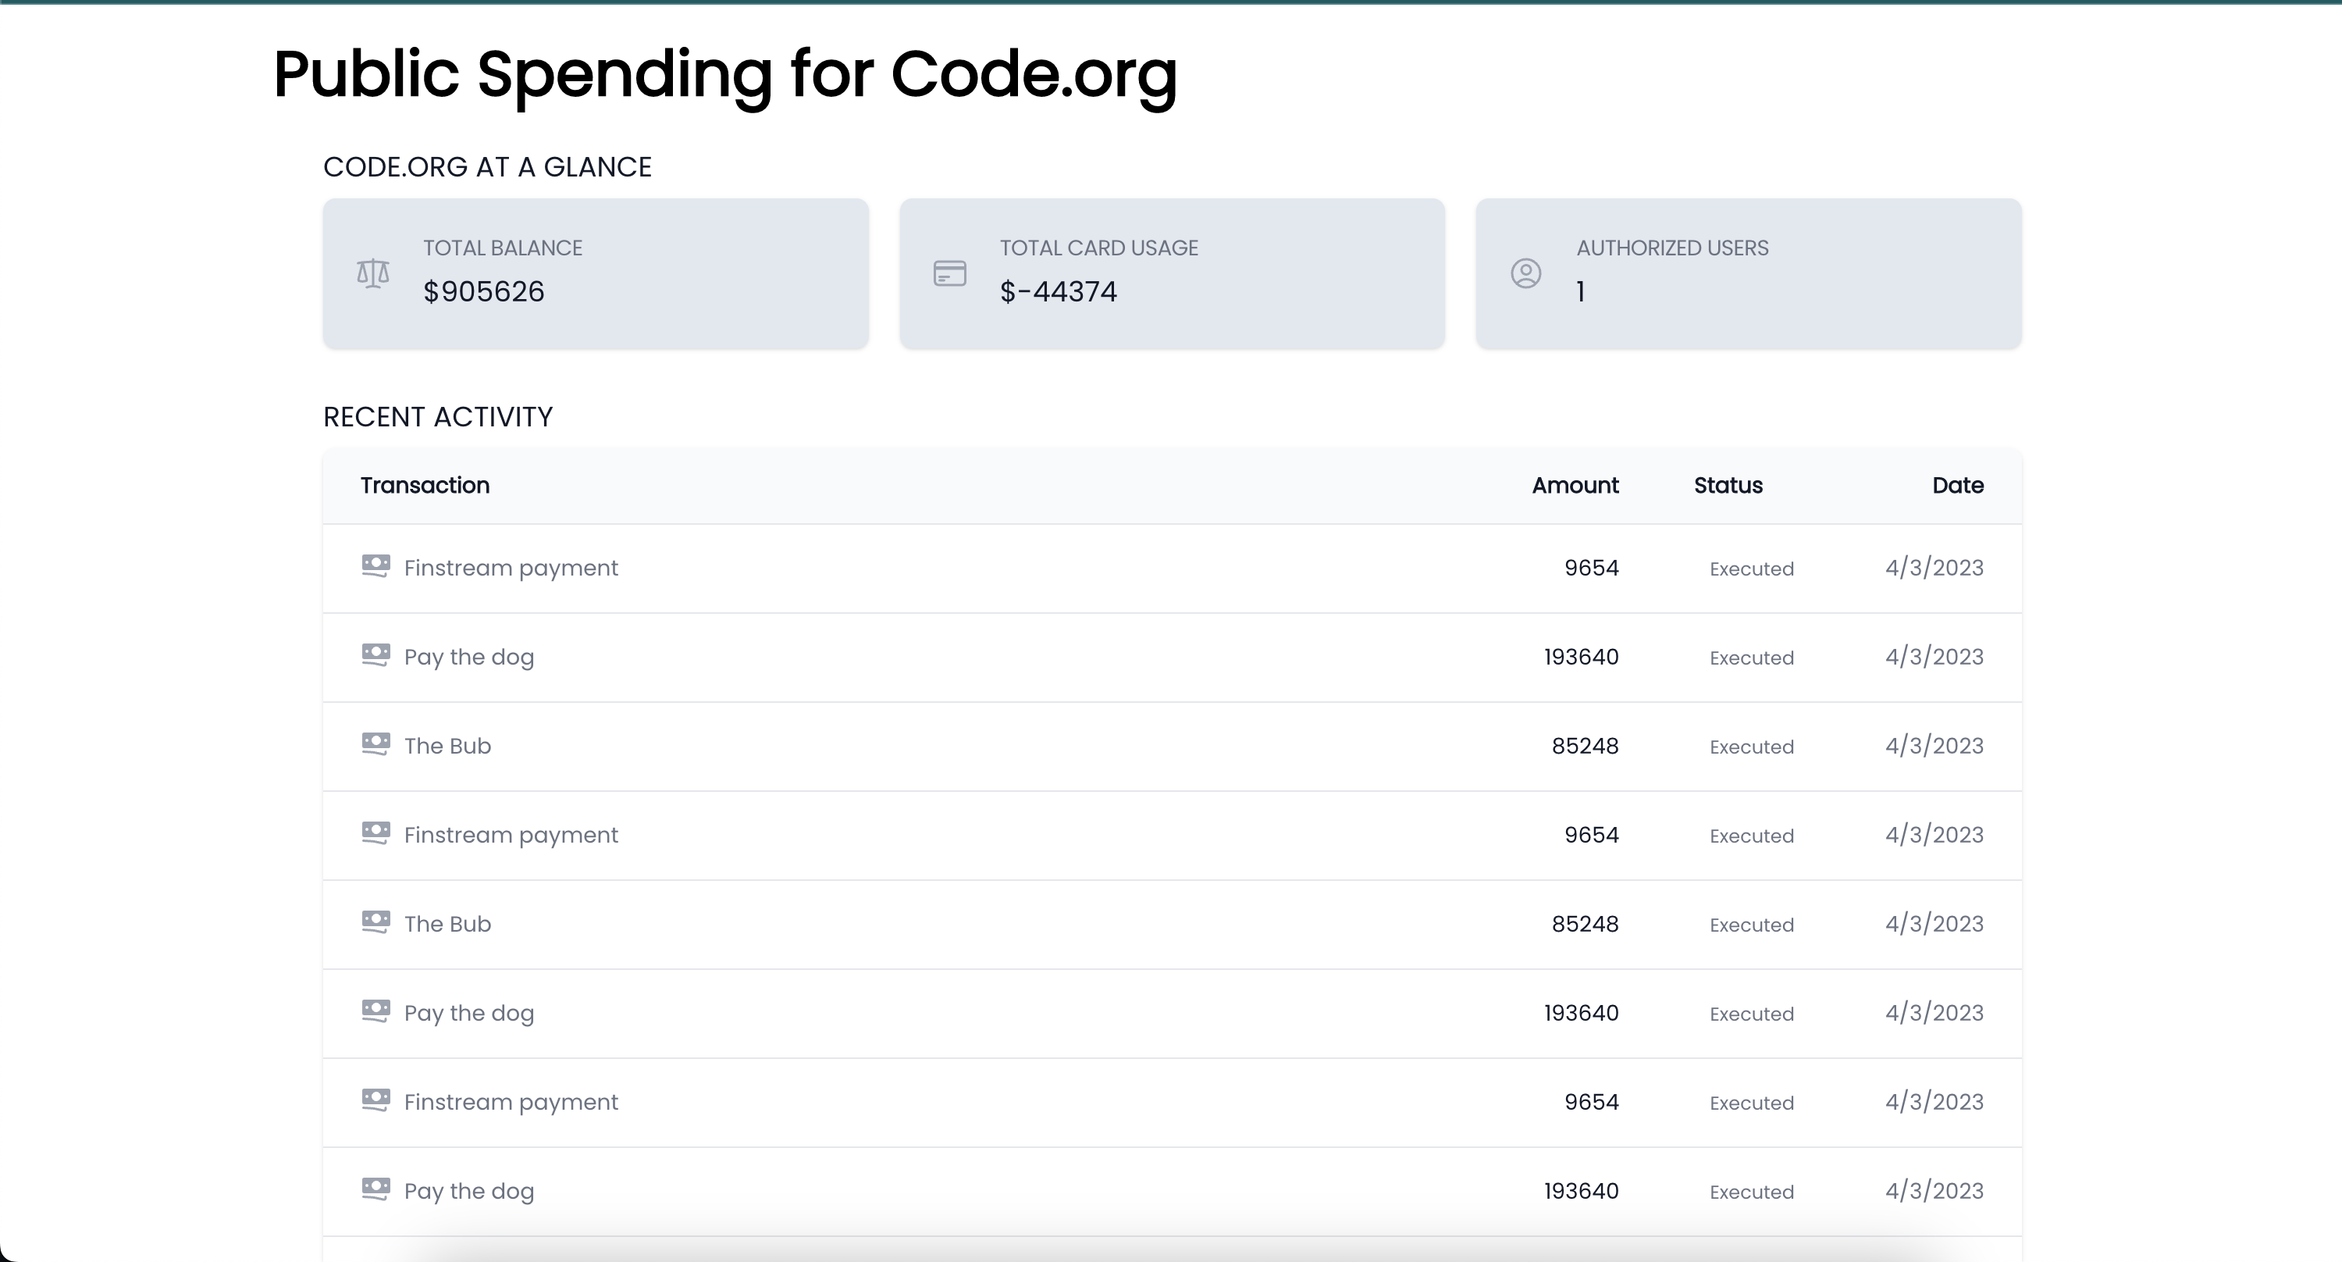Click the first Finstream payment transaction name

click(x=511, y=569)
